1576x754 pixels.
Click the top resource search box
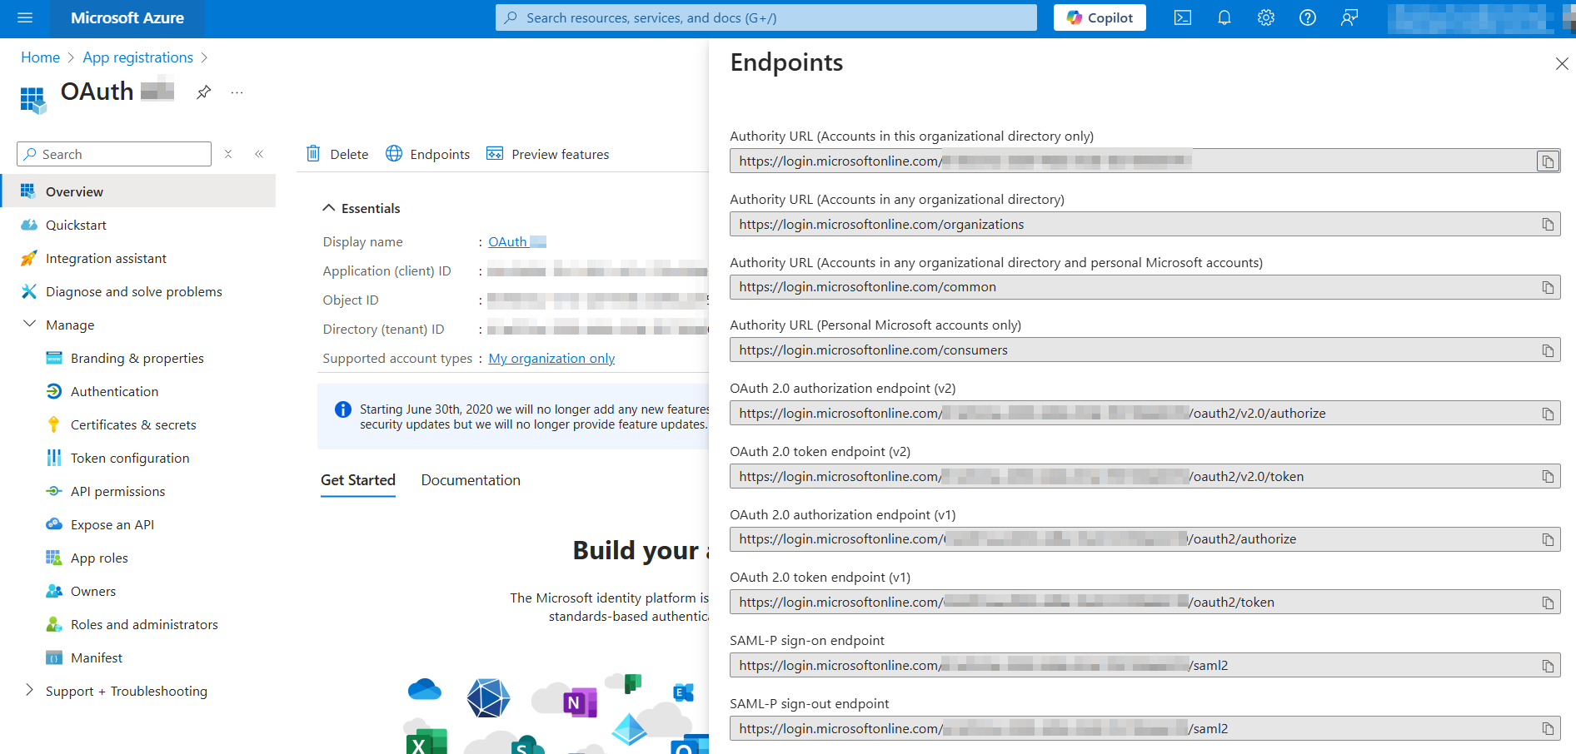pos(766,17)
